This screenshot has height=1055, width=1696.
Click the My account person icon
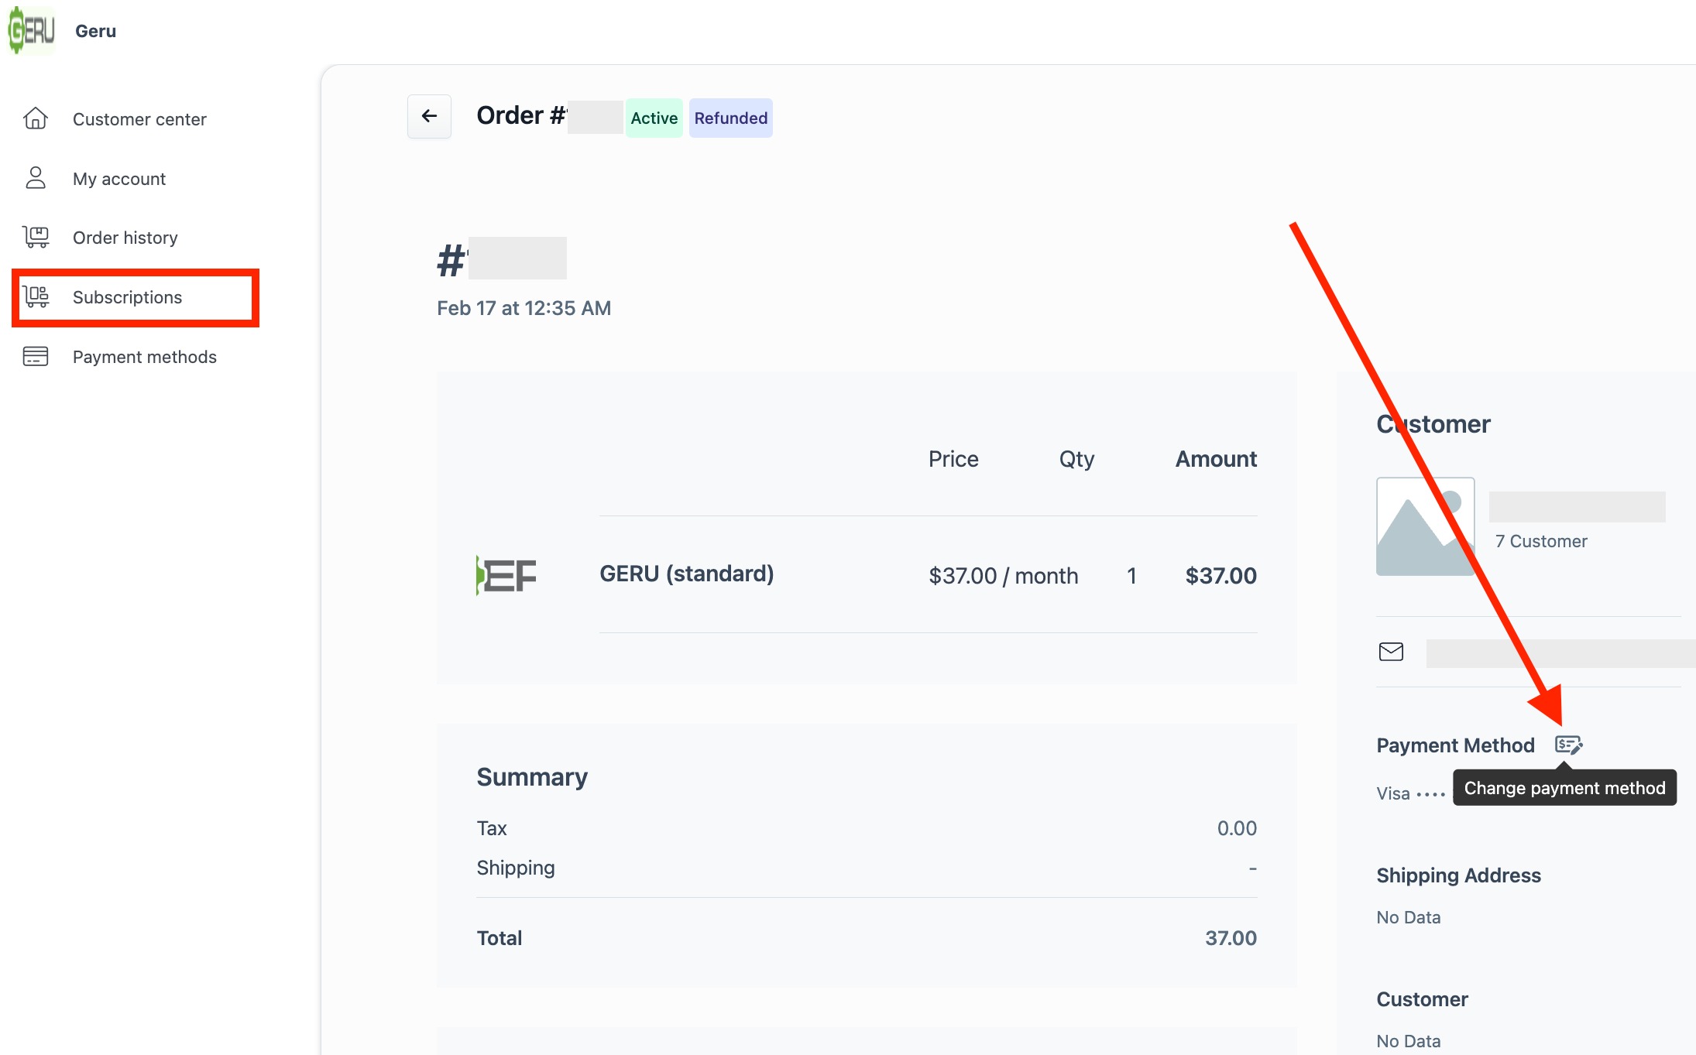(x=36, y=178)
